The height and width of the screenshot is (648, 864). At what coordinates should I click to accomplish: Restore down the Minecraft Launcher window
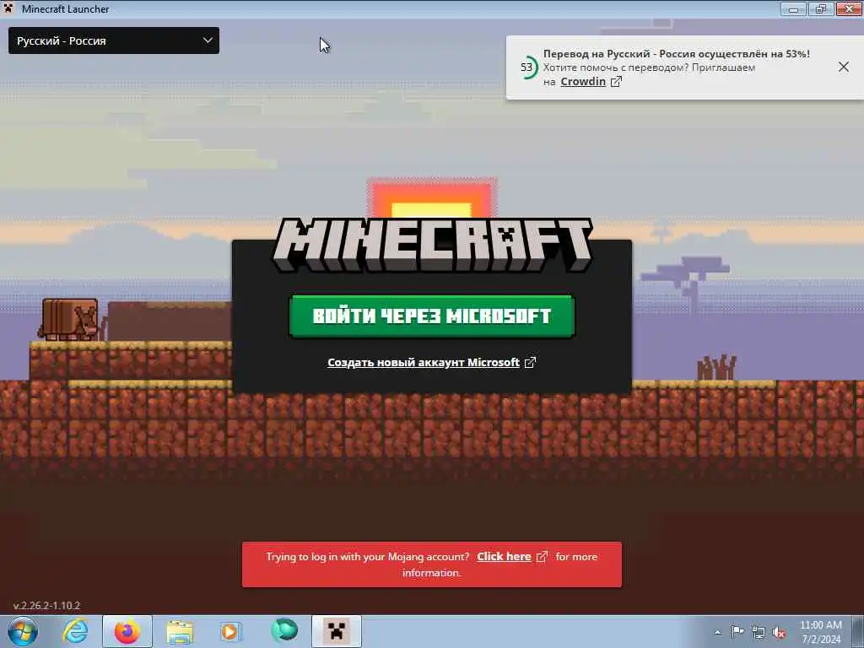tap(821, 8)
